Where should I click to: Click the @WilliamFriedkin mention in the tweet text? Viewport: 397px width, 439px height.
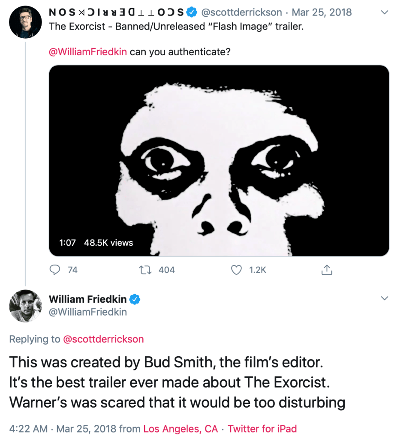[88, 52]
